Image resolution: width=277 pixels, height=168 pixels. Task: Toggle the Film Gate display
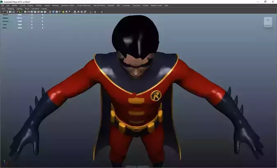[29, 12]
